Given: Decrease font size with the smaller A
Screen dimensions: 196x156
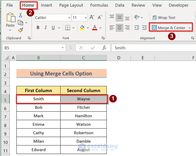Looking at the screenshot, I should [100, 17].
